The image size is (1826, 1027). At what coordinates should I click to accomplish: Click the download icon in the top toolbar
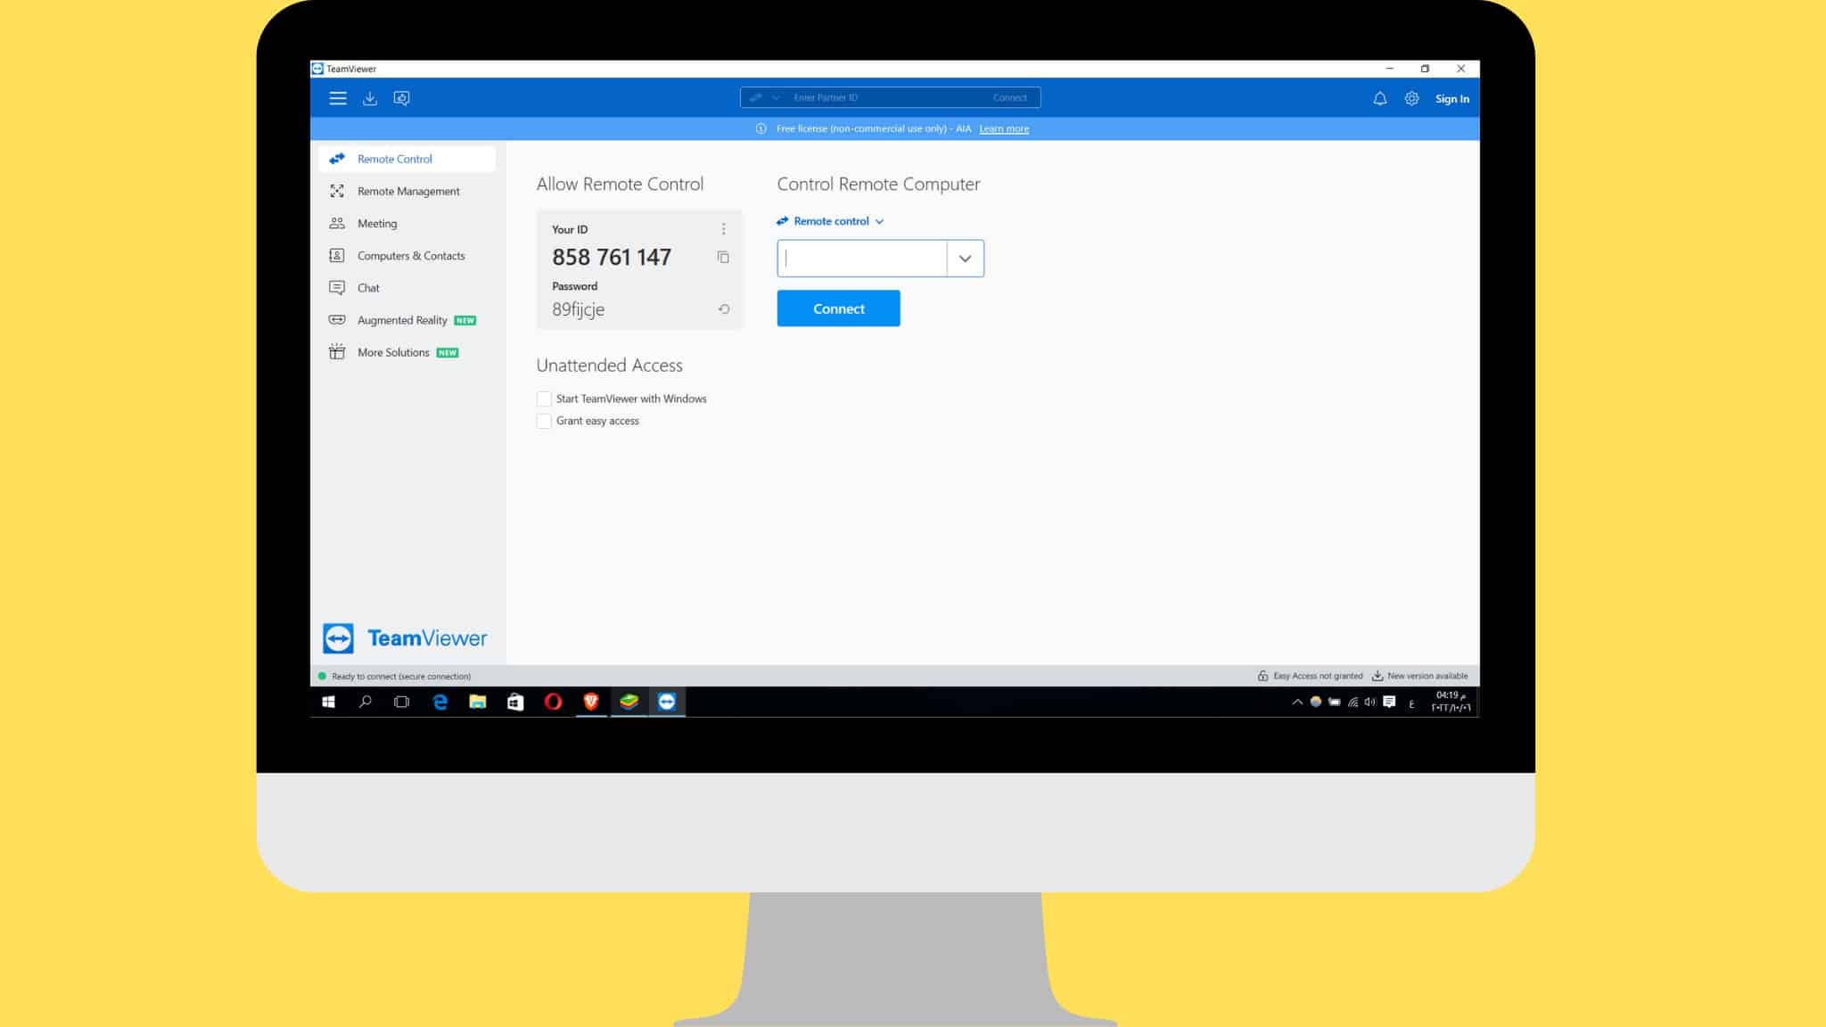point(369,98)
